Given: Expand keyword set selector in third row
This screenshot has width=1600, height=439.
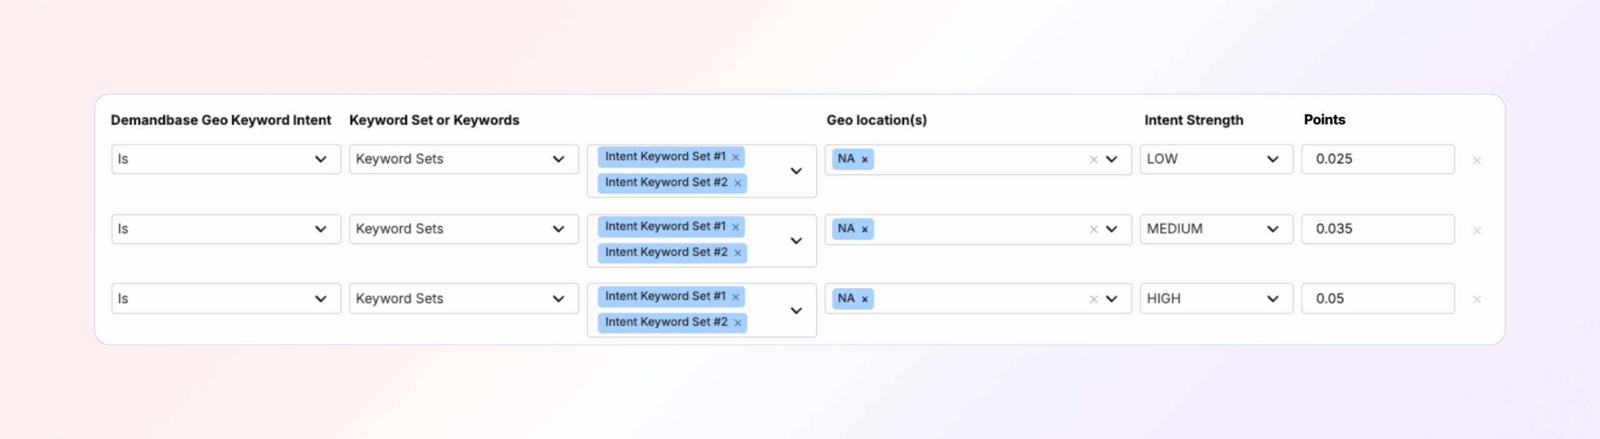Looking at the screenshot, I should point(796,311).
